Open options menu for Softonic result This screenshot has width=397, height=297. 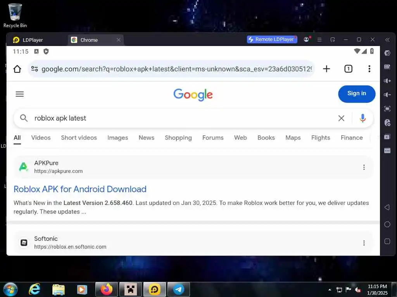pyautogui.click(x=364, y=243)
